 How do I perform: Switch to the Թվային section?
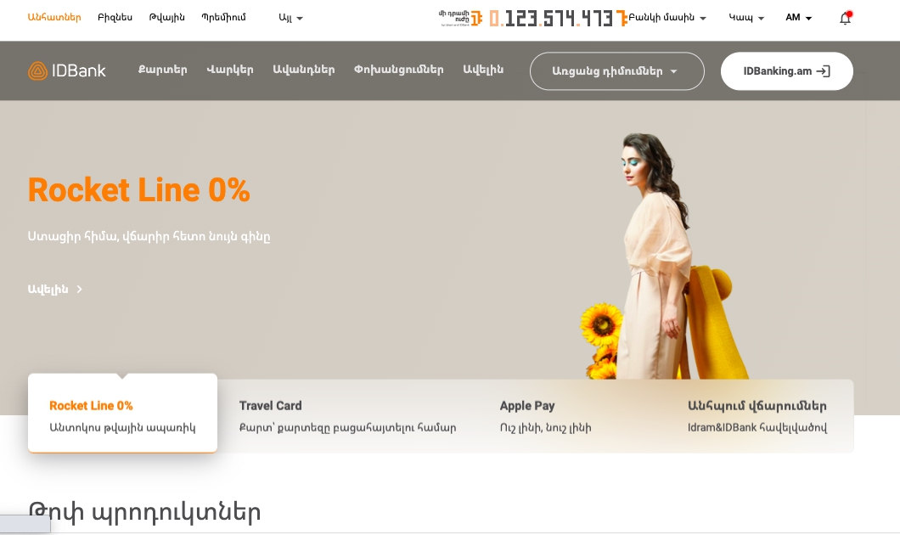point(166,17)
